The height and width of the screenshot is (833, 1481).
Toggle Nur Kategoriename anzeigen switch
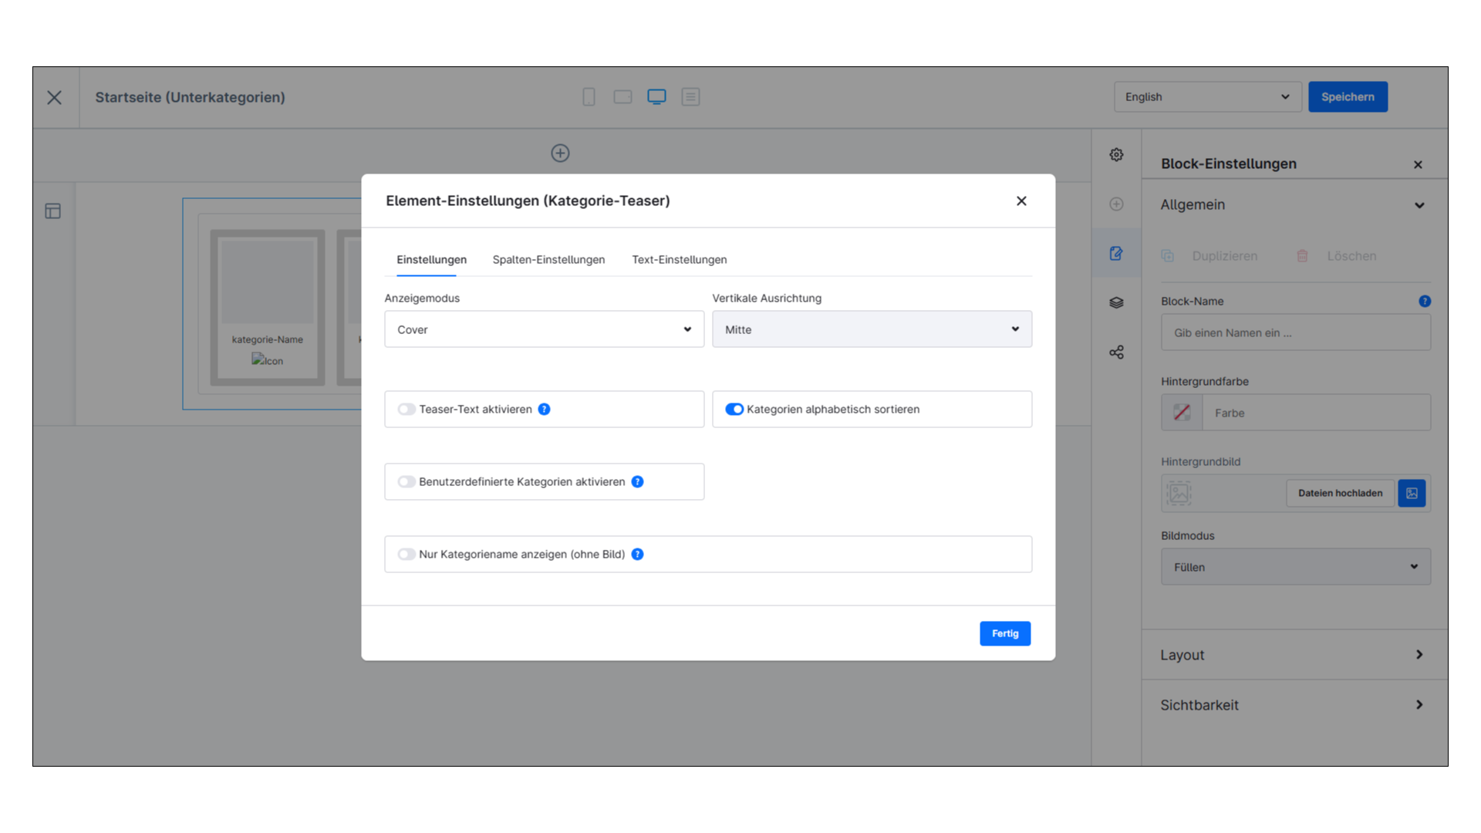click(407, 555)
